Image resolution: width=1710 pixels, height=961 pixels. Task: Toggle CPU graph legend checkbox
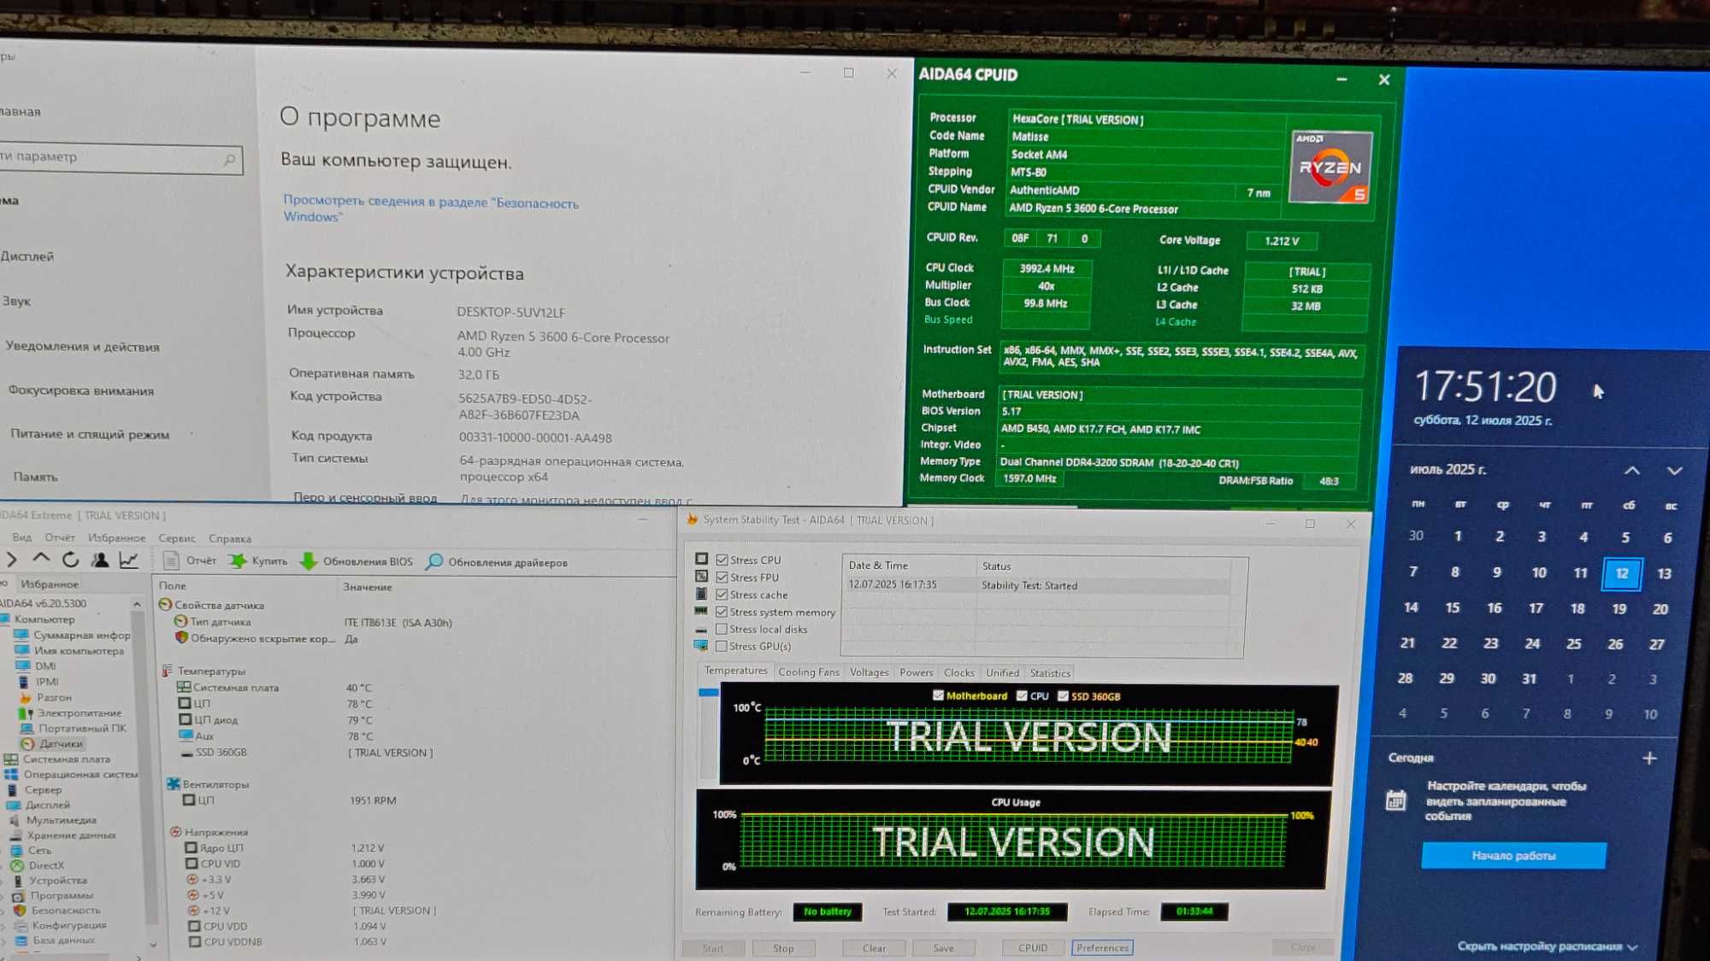click(x=1022, y=695)
